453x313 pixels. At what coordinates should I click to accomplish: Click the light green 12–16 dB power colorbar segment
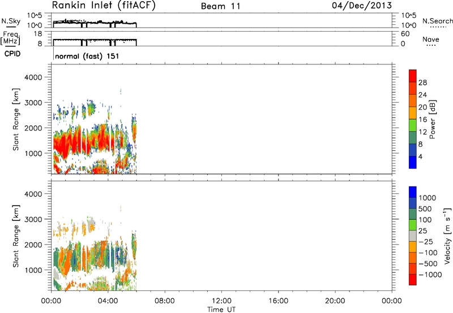click(413, 125)
